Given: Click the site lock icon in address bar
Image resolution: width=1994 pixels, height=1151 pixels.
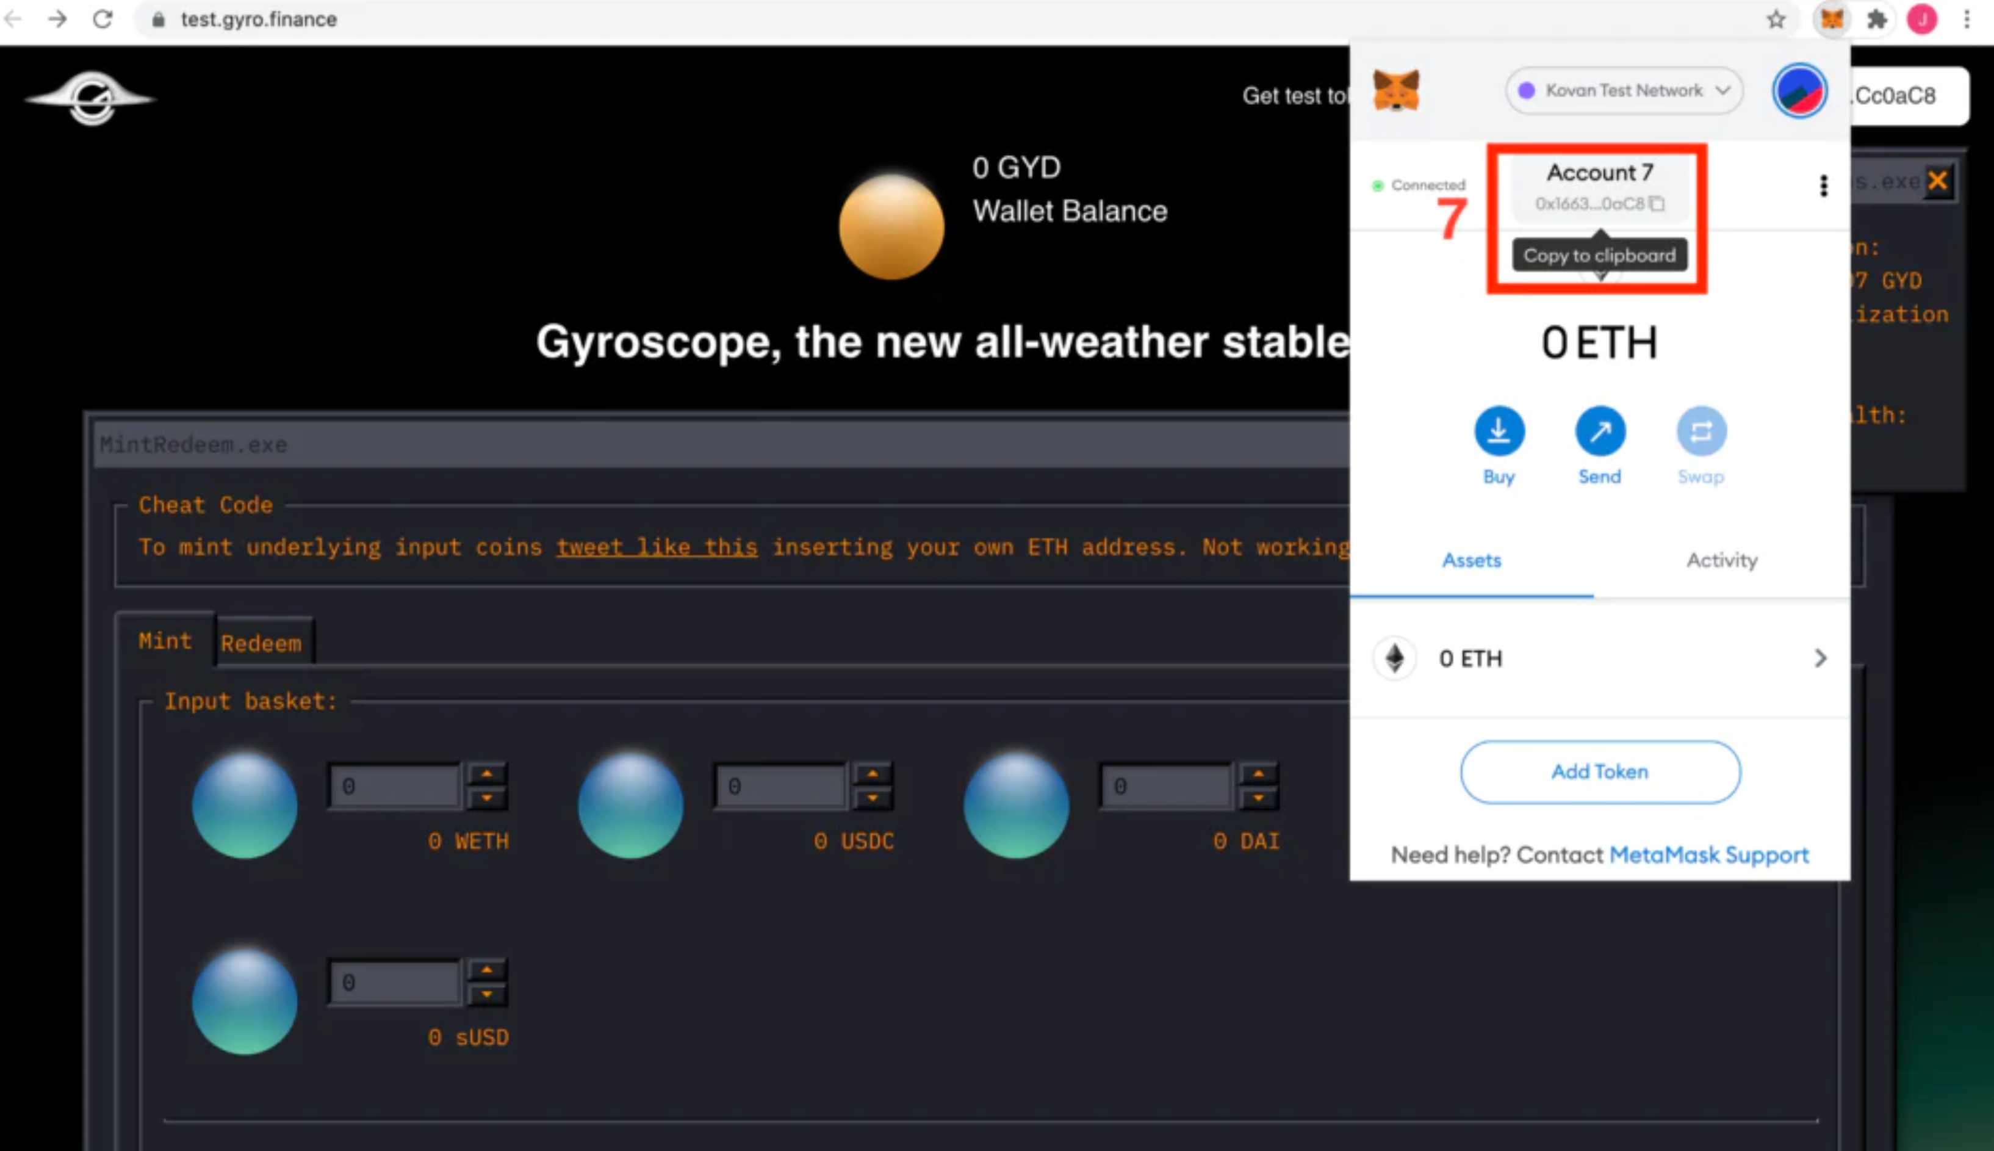Looking at the screenshot, I should point(158,20).
